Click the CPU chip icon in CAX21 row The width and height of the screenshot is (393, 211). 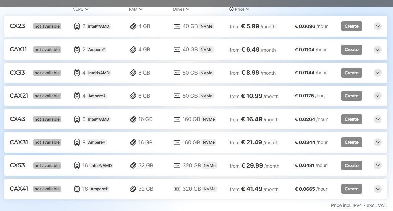(77, 96)
